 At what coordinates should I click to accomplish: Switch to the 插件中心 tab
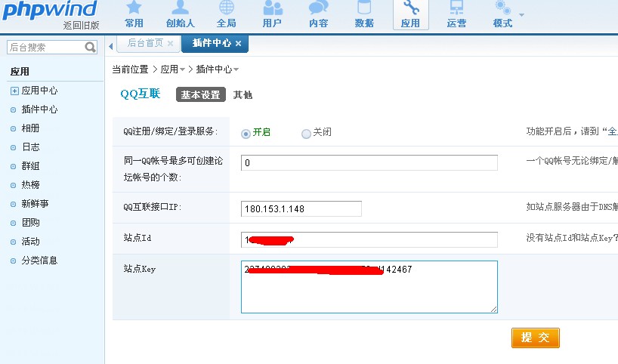click(x=212, y=43)
